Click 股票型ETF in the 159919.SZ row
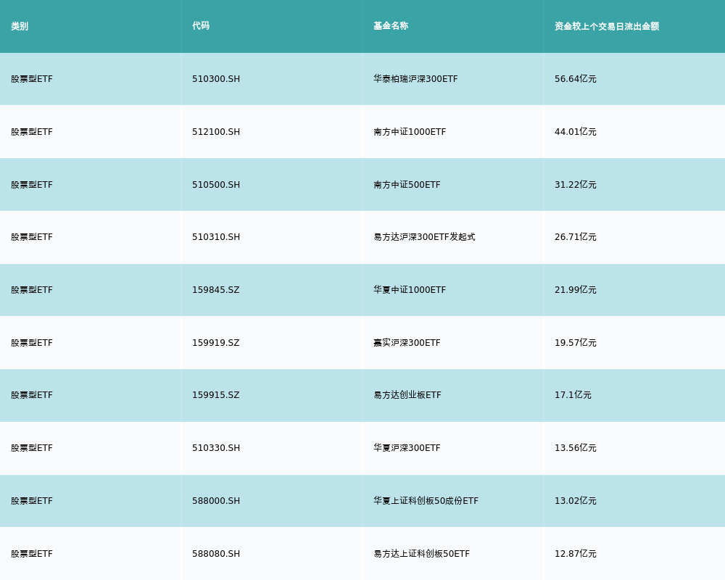The width and height of the screenshot is (725, 580). (32, 343)
